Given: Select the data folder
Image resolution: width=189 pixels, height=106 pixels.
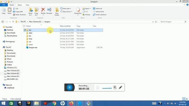Looking at the screenshot, I should pos(63,33).
